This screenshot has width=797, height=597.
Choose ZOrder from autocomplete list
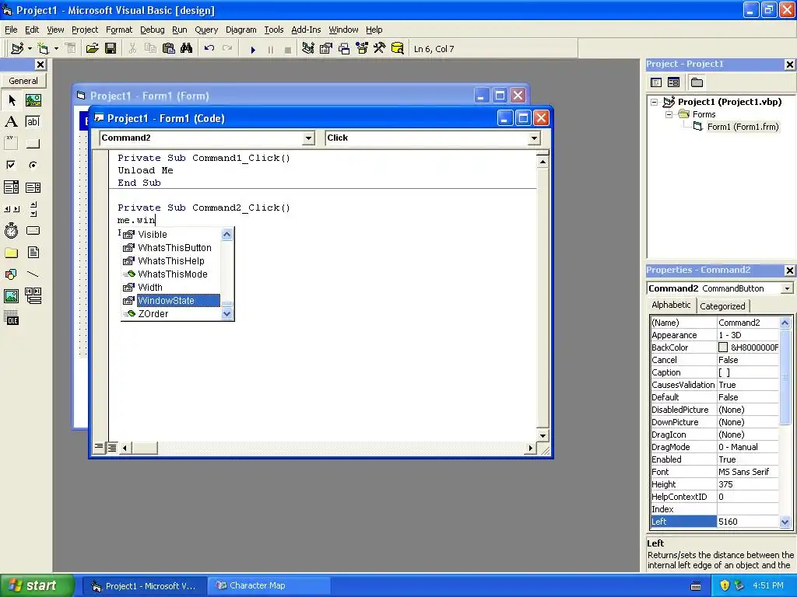[170, 314]
